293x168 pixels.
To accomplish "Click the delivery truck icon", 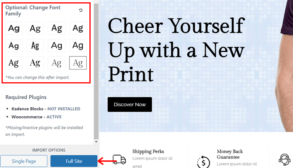I will [120, 160].
